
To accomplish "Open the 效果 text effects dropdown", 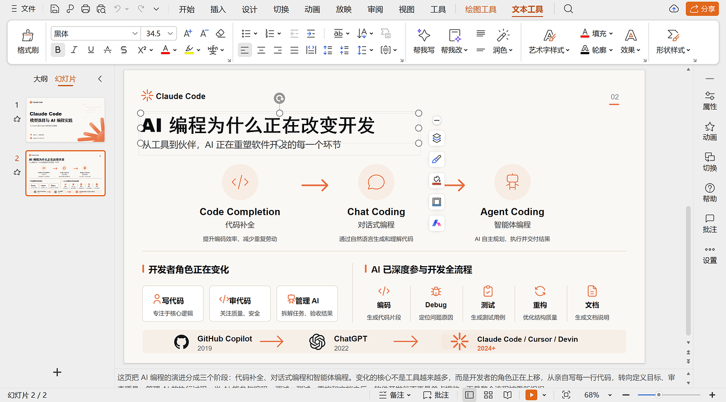I will [630, 50].
